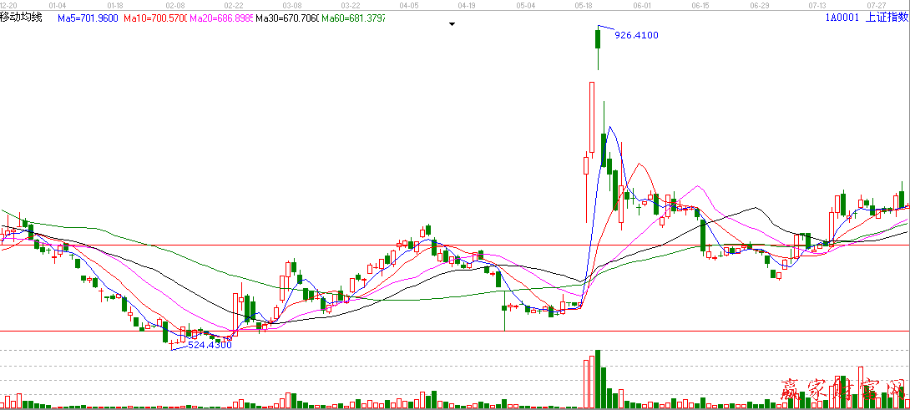Select the 02-22 date axis marker
910x410 pixels.
click(x=234, y=5)
